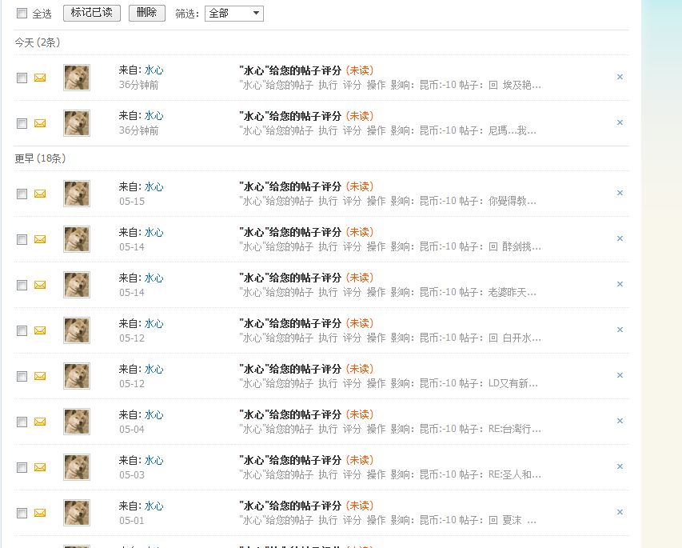This screenshot has height=548, width=682.
Task: Open the rating message about LD又有新 post
Action: pos(307,369)
